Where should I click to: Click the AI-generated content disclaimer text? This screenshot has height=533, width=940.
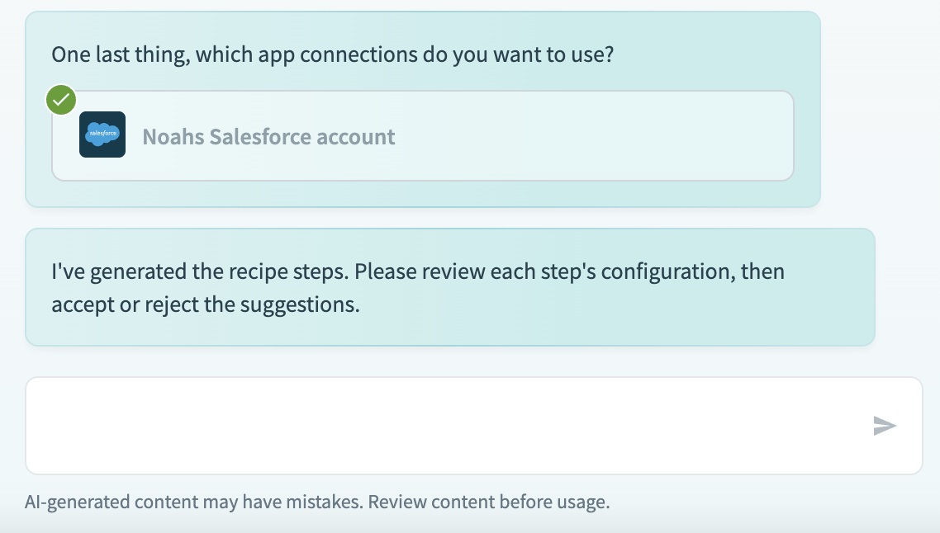click(x=316, y=501)
